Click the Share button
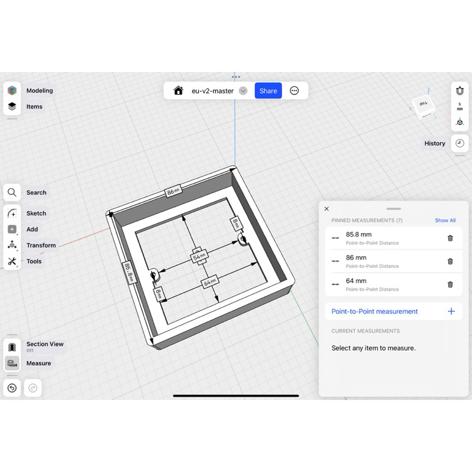The width and height of the screenshot is (472, 472). [x=268, y=91]
